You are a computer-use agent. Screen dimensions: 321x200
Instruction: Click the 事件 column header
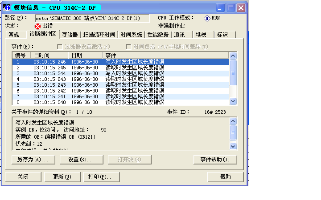(x=165, y=55)
